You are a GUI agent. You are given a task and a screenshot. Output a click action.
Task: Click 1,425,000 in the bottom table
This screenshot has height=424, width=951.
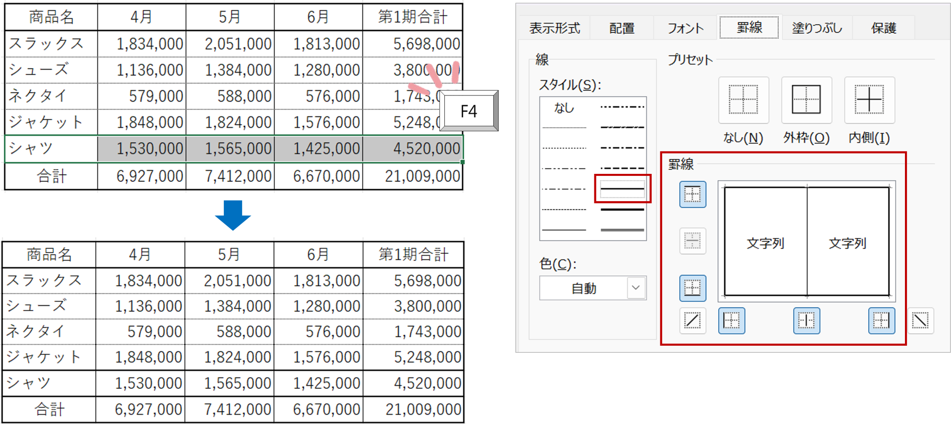(318, 383)
